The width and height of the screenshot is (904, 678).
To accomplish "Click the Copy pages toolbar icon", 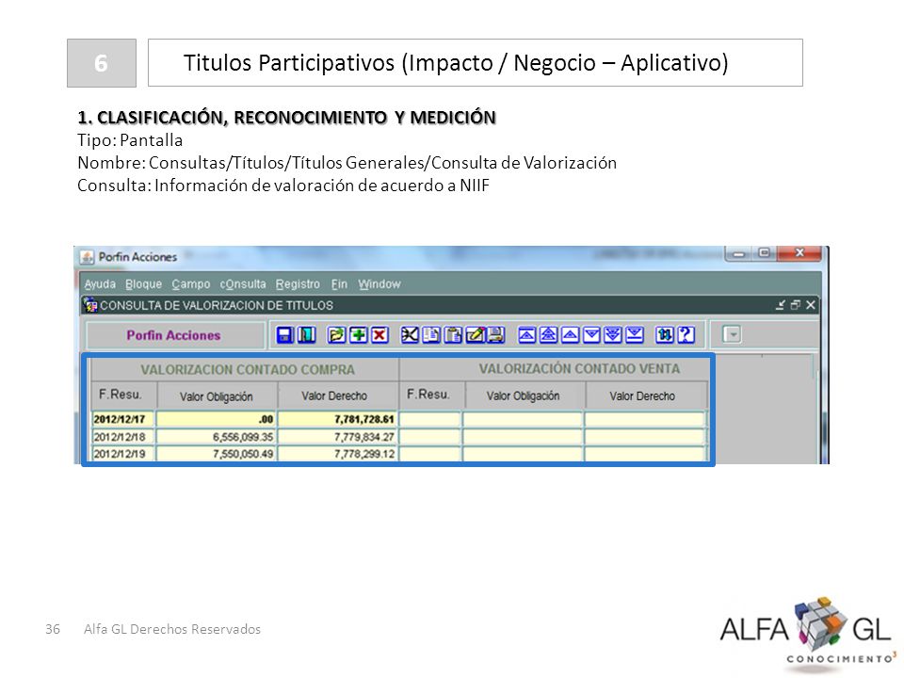I will [431, 335].
